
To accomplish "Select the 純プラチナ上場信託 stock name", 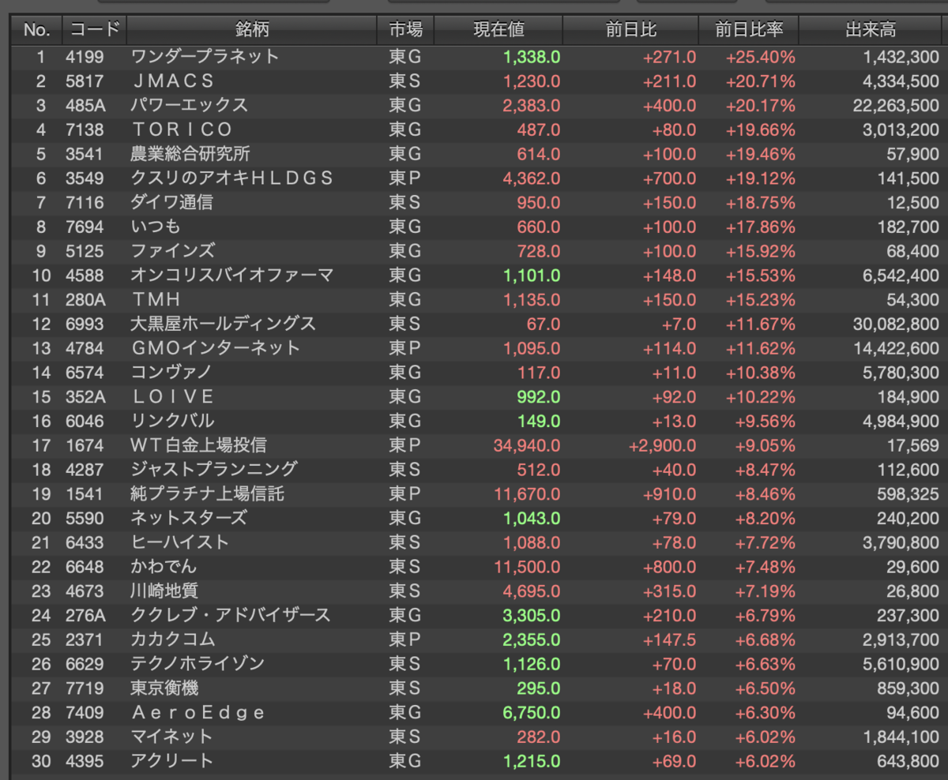I will (x=207, y=494).
